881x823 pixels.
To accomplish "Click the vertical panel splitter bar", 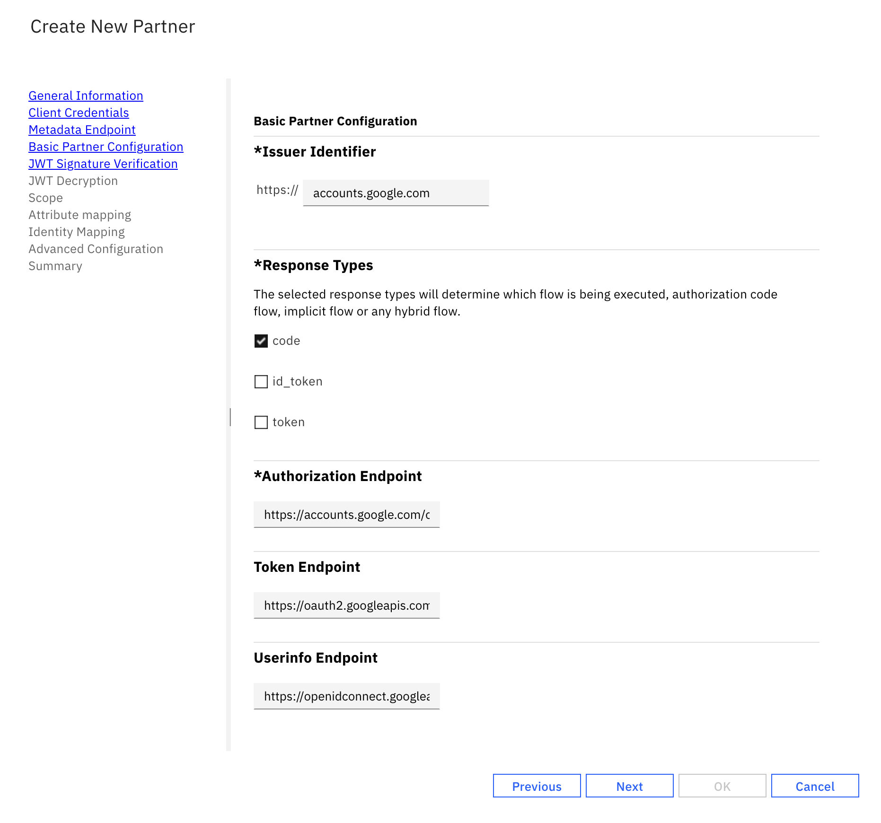I will point(229,417).
